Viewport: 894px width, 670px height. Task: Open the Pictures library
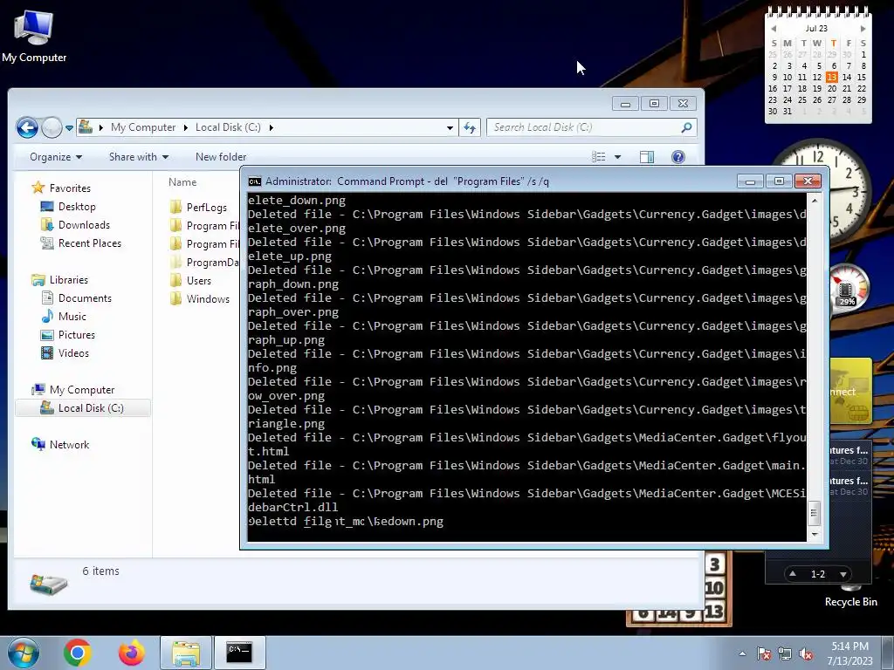[x=68, y=334]
